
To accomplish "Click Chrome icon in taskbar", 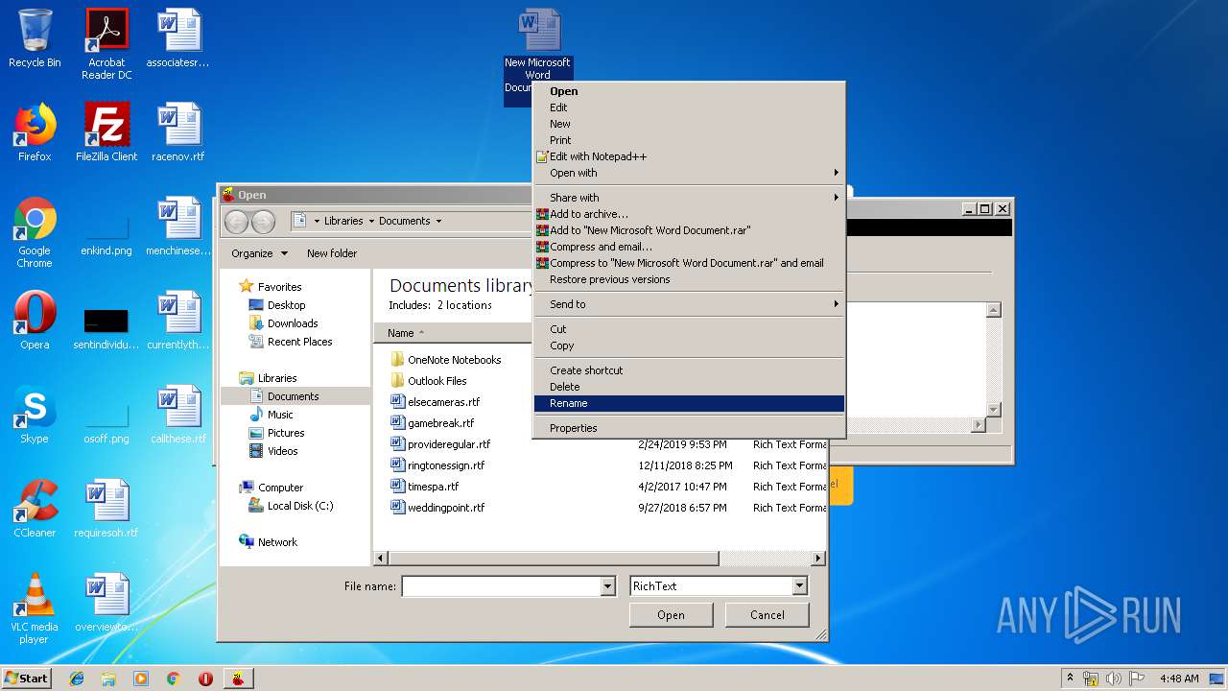I will tap(174, 679).
